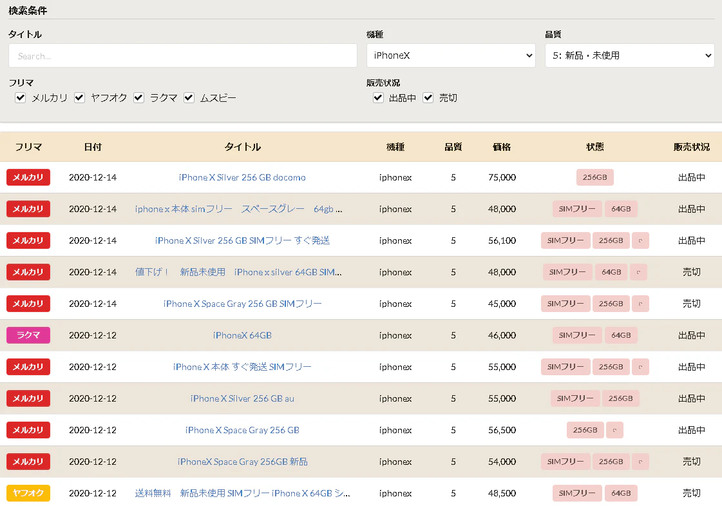This screenshot has width=722, height=508.
Task: Click the 品質 column header in the table
Action: tap(453, 147)
